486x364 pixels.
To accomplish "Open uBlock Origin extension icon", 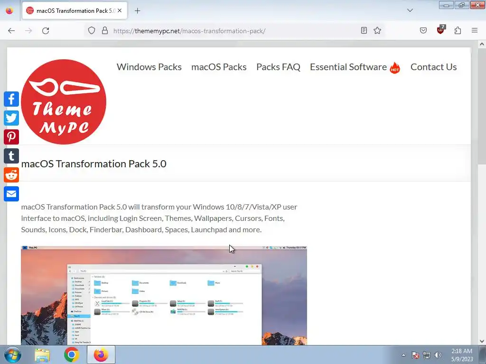I will point(441,30).
